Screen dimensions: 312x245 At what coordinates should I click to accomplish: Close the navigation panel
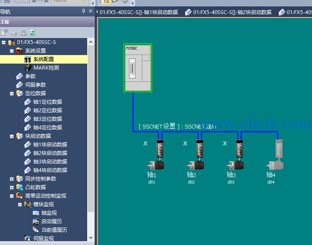coord(91,11)
